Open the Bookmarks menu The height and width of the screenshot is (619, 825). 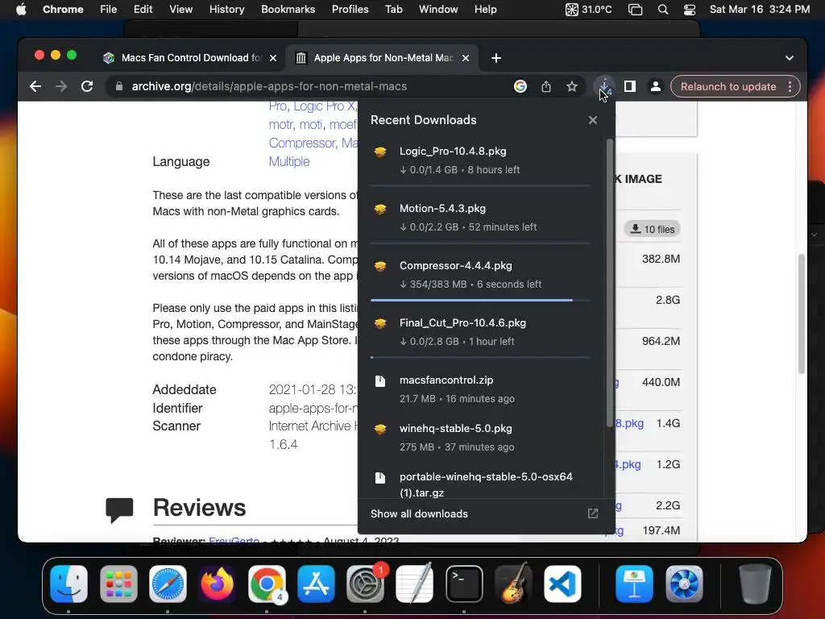pos(288,10)
